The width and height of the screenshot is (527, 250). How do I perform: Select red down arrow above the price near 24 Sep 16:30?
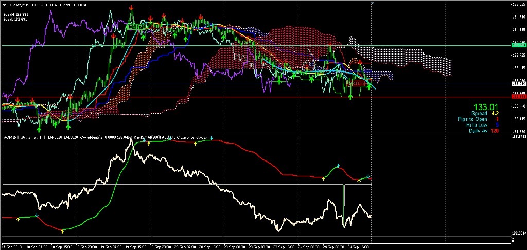[x=360, y=62]
